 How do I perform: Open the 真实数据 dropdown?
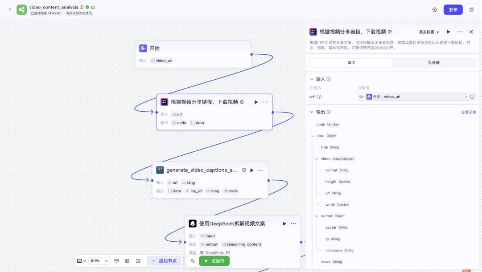[x=429, y=32]
